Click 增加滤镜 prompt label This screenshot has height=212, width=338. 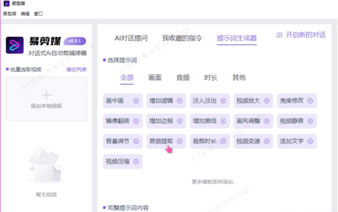click(x=161, y=101)
